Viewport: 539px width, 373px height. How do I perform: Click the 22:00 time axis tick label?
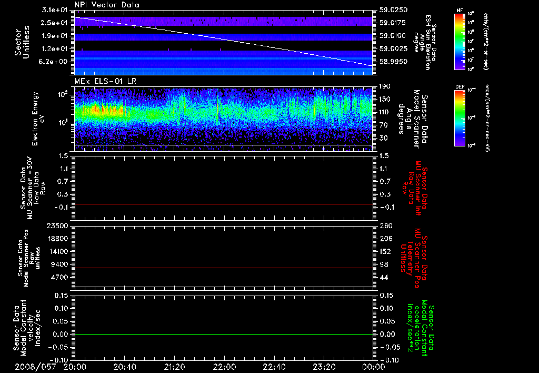click(224, 367)
